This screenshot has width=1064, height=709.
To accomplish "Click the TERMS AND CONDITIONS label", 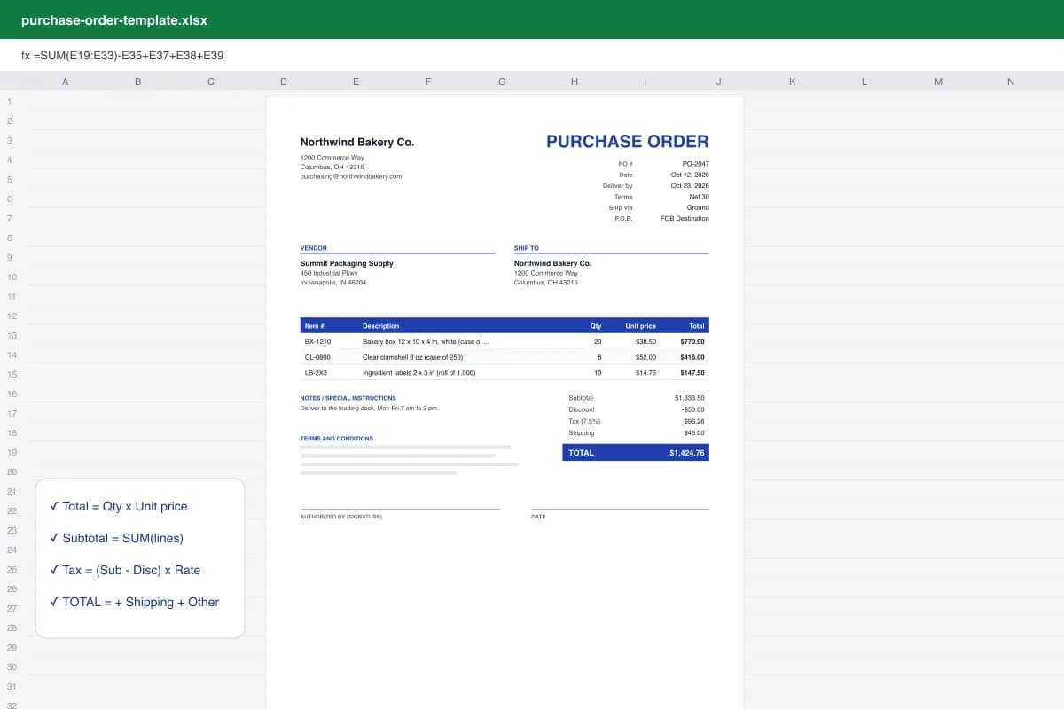I will pyautogui.click(x=337, y=439).
